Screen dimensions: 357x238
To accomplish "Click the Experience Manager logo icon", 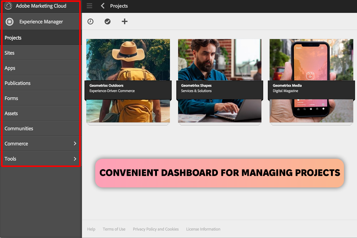I will (x=10, y=22).
